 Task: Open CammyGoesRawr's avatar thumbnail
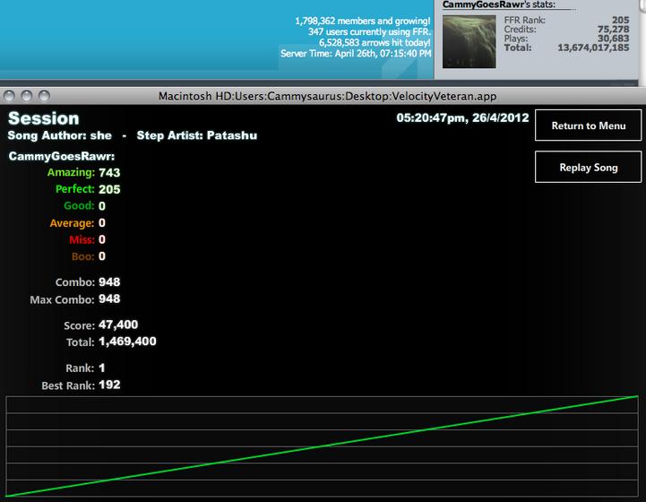469,41
